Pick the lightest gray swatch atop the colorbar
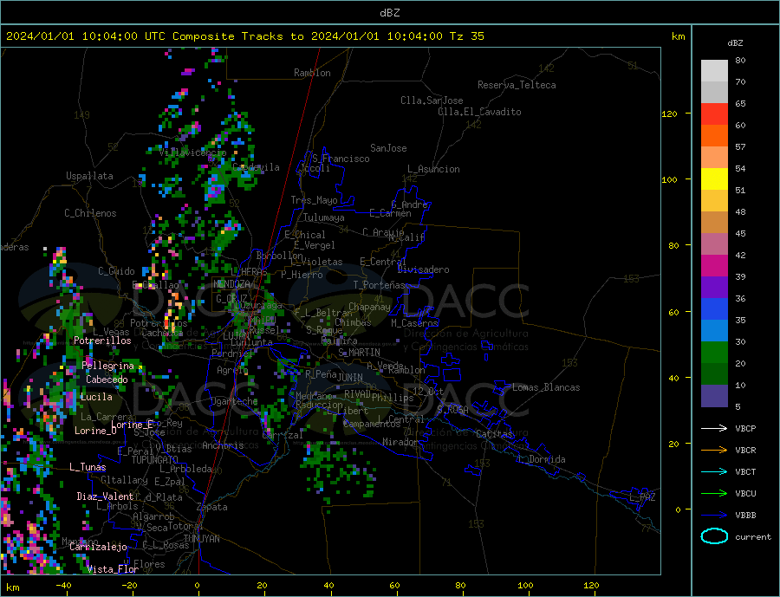 [714, 71]
